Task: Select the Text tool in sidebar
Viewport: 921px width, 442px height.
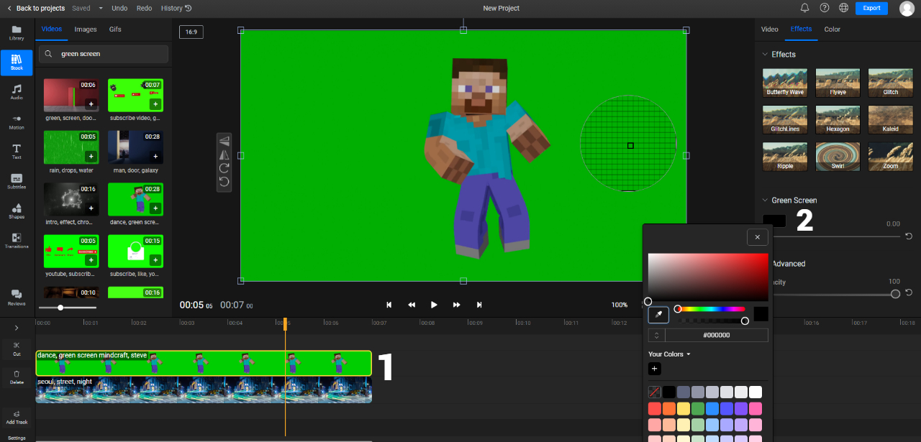Action: click(17, 151)
